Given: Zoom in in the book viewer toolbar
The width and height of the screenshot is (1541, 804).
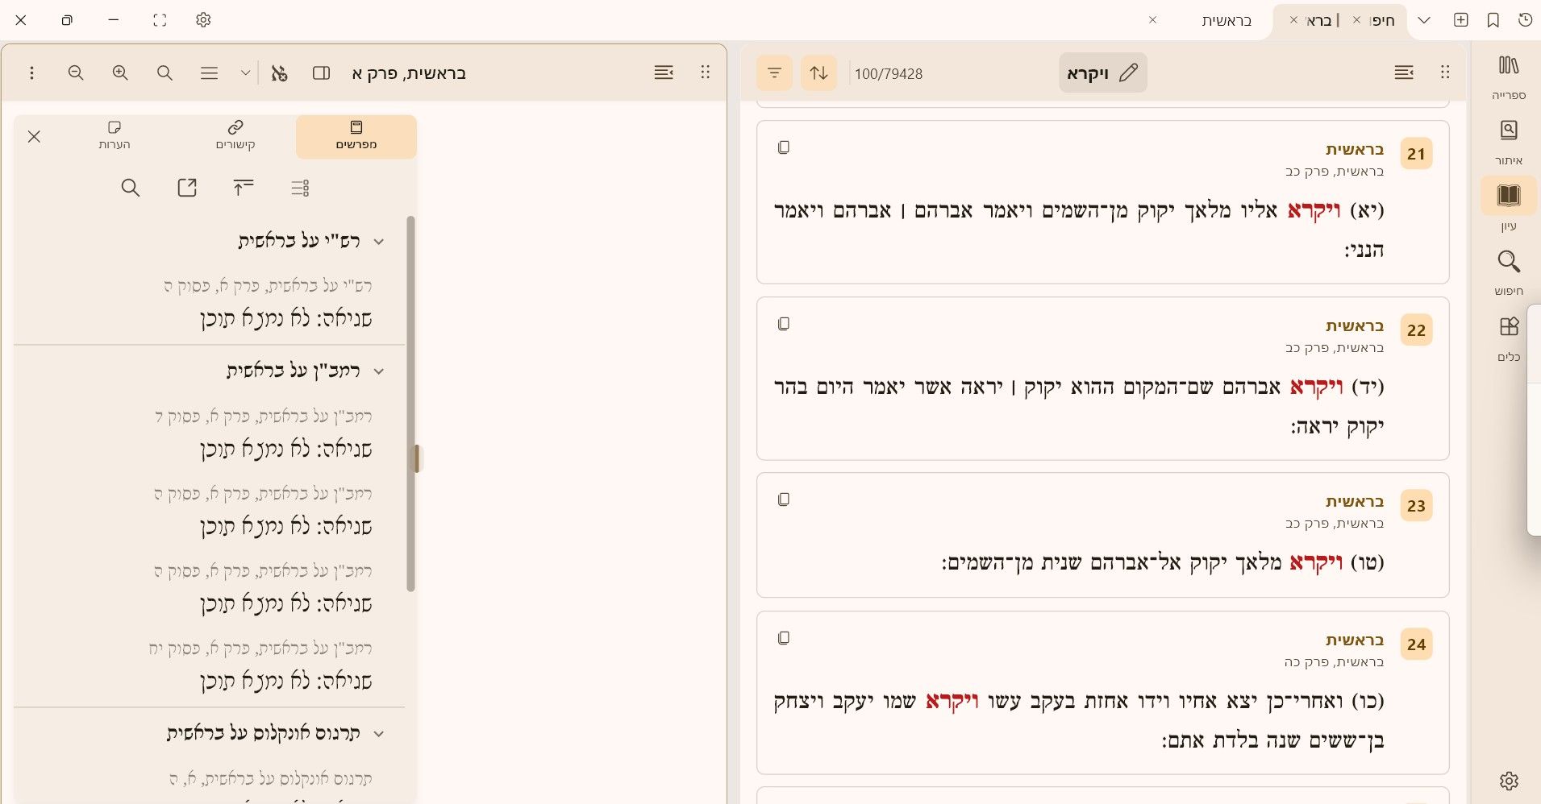Looking at the screenshot, I should tap(120, 73).
